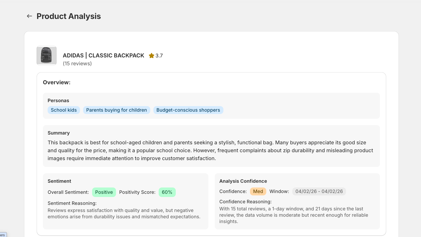Click the Overview section heading
This screenshot has width=421, height=237.
point(57,82)
